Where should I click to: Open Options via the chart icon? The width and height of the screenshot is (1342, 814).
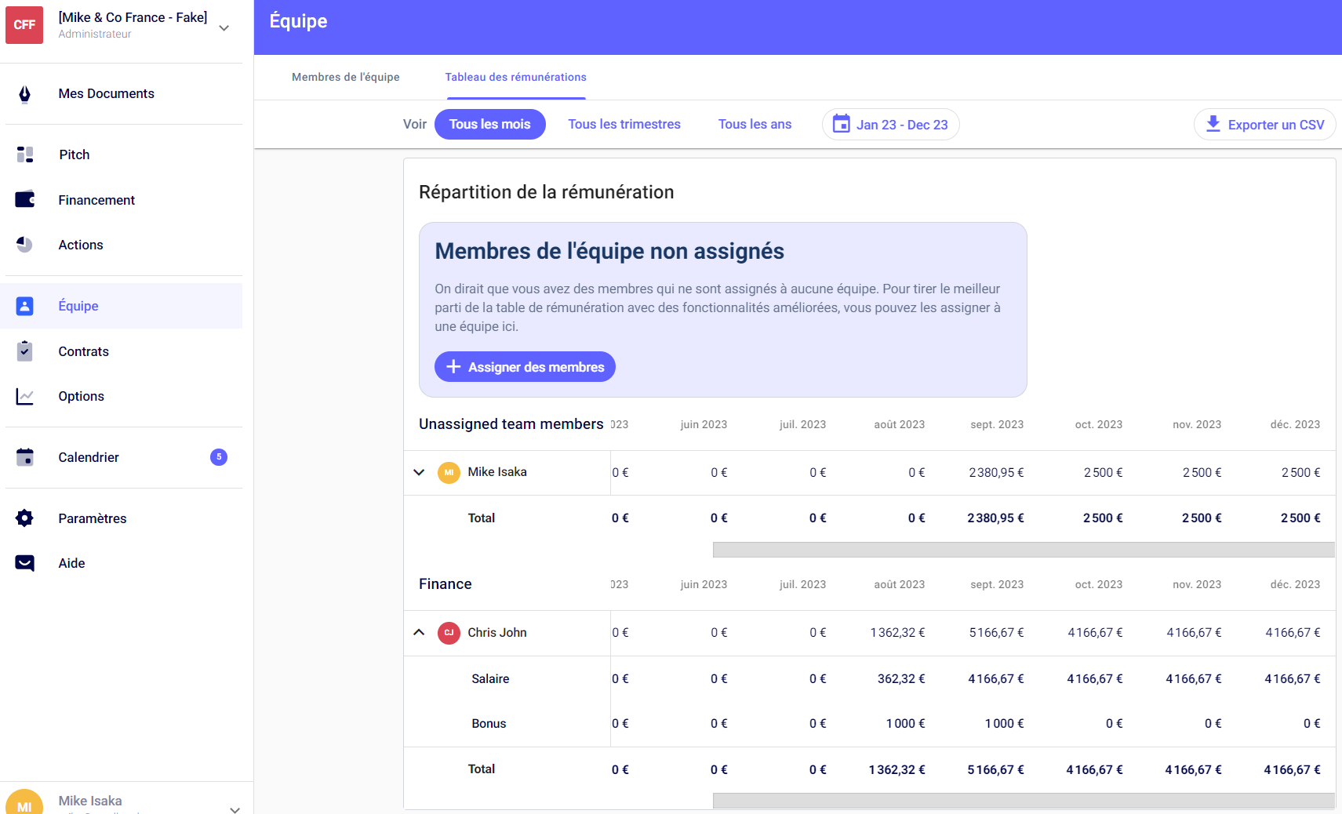point(25,396)
